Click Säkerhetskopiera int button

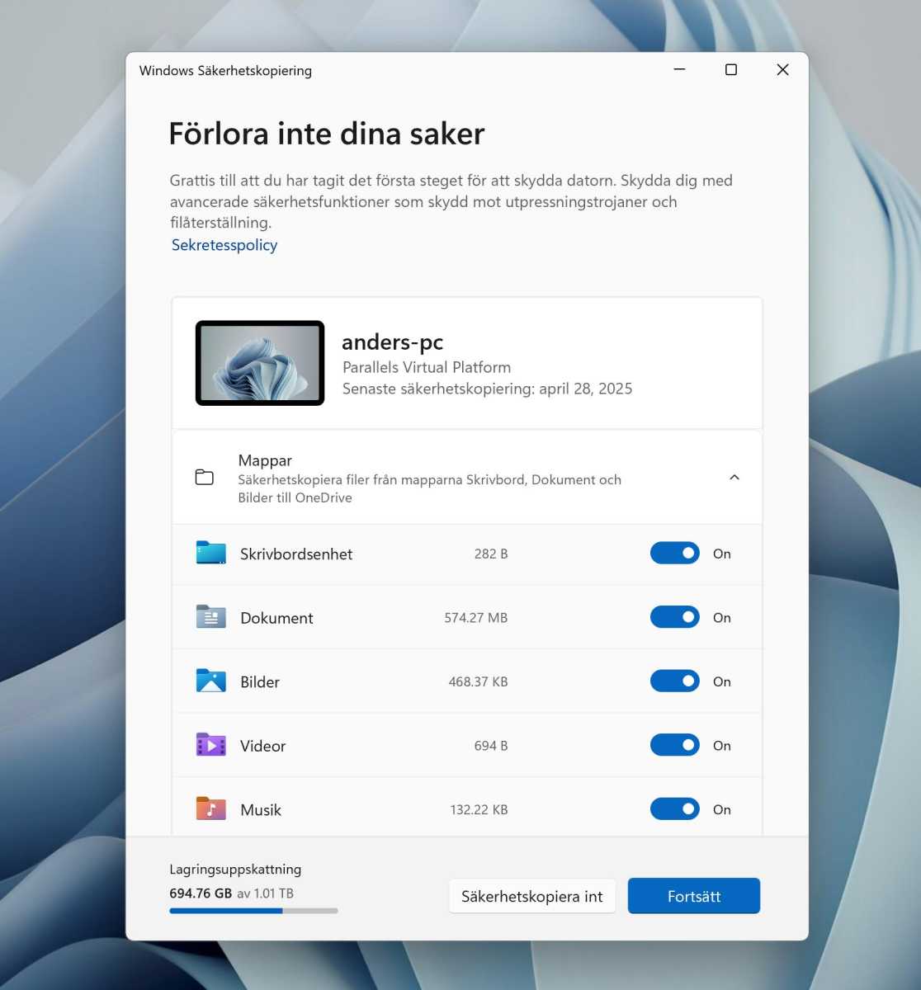point(531,896)
